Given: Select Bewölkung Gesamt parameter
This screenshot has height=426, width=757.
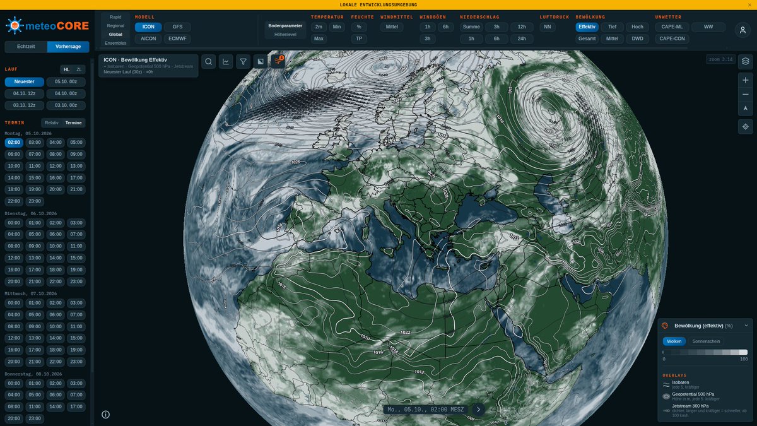Looking at the screenshot, I should pyautogui.click(x=587, y=38).
